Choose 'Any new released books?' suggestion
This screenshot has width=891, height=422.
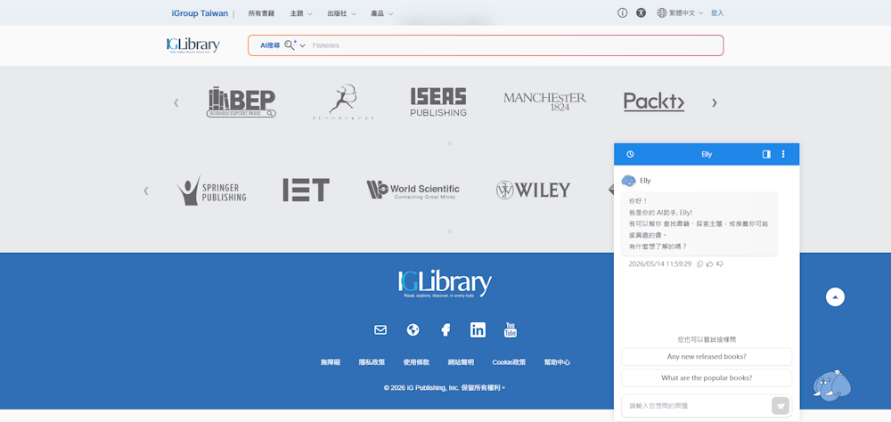click(707, 357)
